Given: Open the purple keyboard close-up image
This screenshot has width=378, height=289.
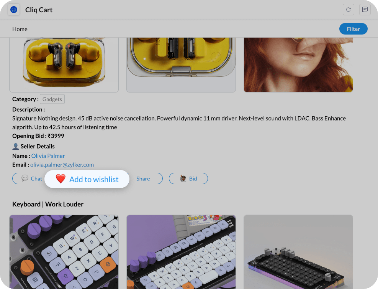Looking at the screenshot, I should 64,252.
